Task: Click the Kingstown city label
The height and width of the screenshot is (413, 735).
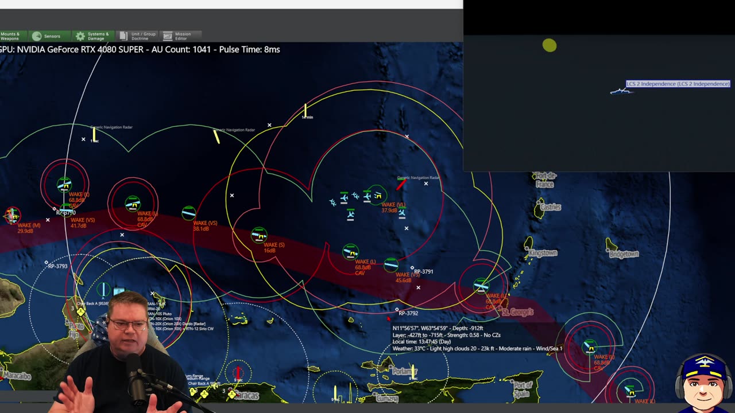Action: (543, 253)
